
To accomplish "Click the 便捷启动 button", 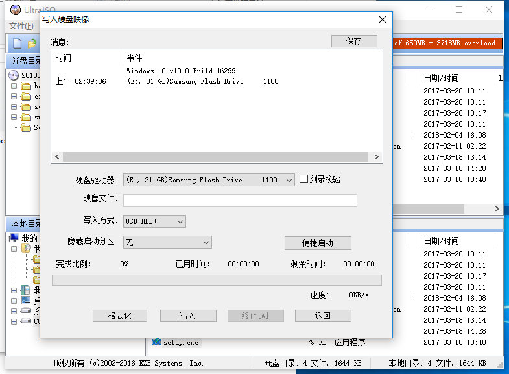I will point(318,243).
